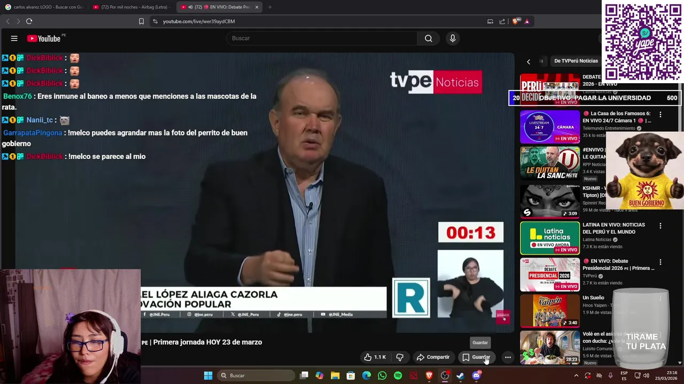Switch to the 'Por mil noches - Airbag' tab
Image resolution: width=684 pixels, height=384 pixels.
131,7
